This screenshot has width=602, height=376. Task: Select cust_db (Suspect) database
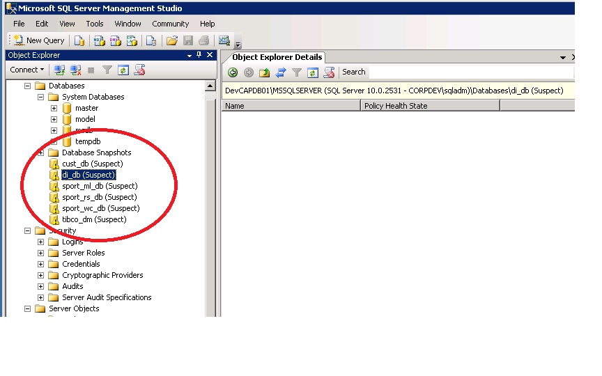(x=93, y=164)
